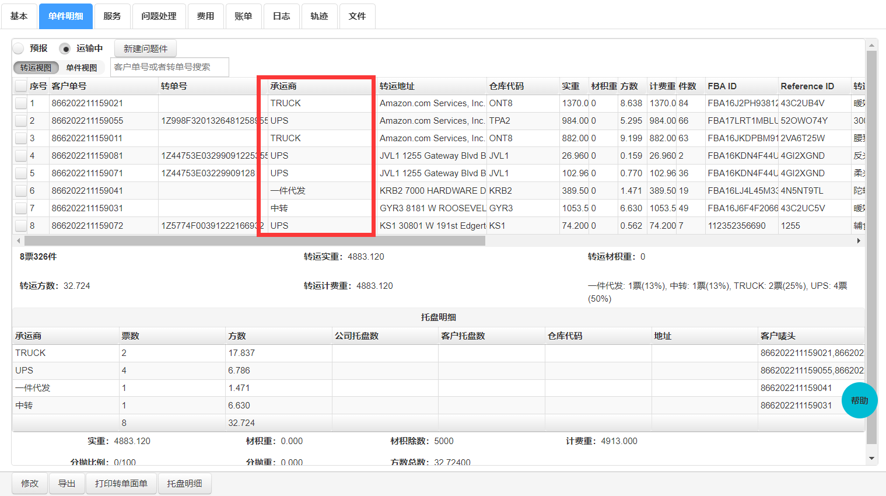The image size is (886, 496).
Task: Open the 问题处理 tab
Action: (x=159, y=16)
